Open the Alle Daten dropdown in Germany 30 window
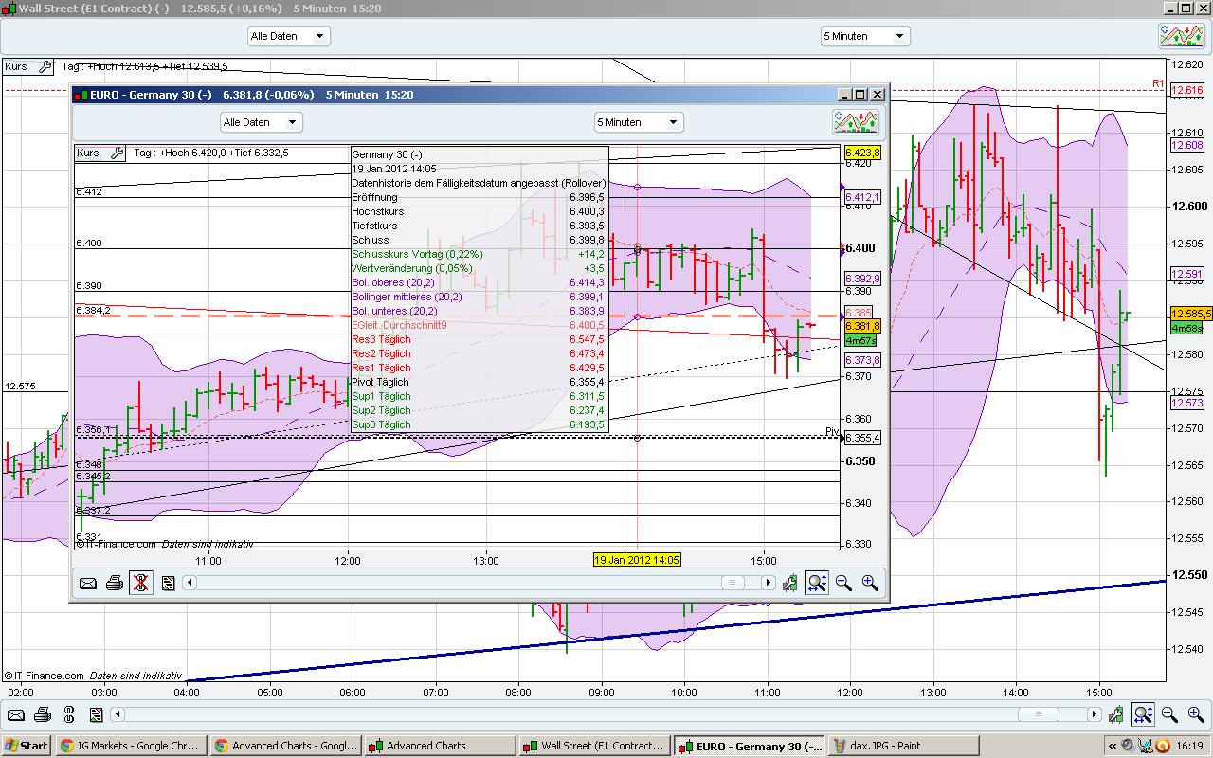Screen dimensions: 1213x758 pos(261,121)
